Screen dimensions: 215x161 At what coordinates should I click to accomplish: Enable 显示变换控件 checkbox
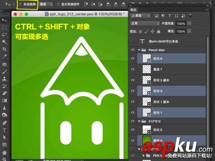(58, 4)
